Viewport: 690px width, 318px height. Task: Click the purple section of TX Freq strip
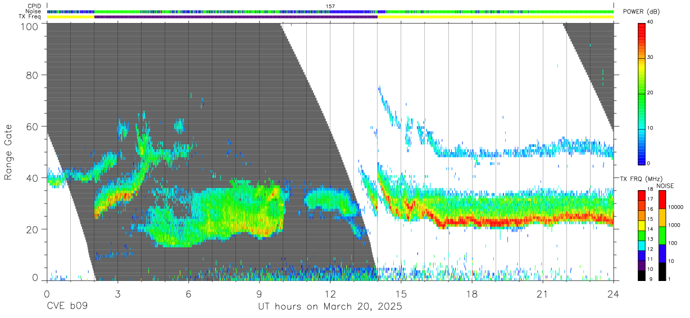pos(236,17)
